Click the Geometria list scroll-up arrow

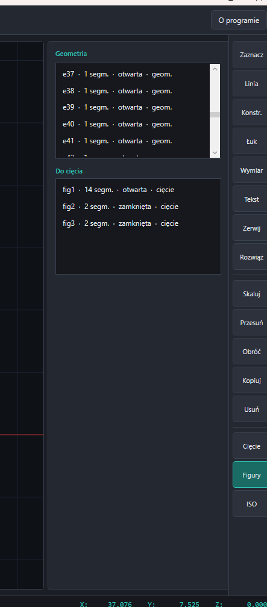[215, 69]
